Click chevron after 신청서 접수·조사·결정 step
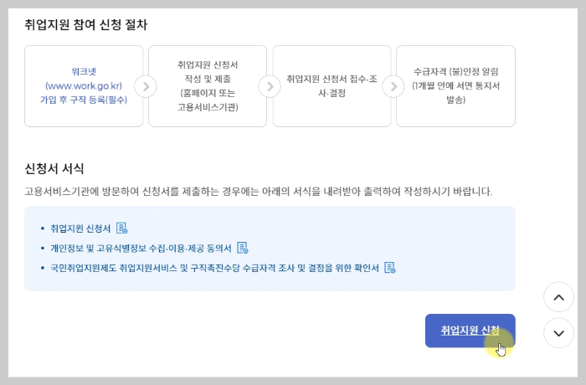Image resolution: width=586 pixels, height=385 pixels. click(x=393, y=86)
